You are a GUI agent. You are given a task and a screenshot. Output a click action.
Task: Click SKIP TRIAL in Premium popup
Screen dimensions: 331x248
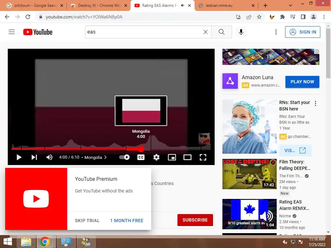87,221
